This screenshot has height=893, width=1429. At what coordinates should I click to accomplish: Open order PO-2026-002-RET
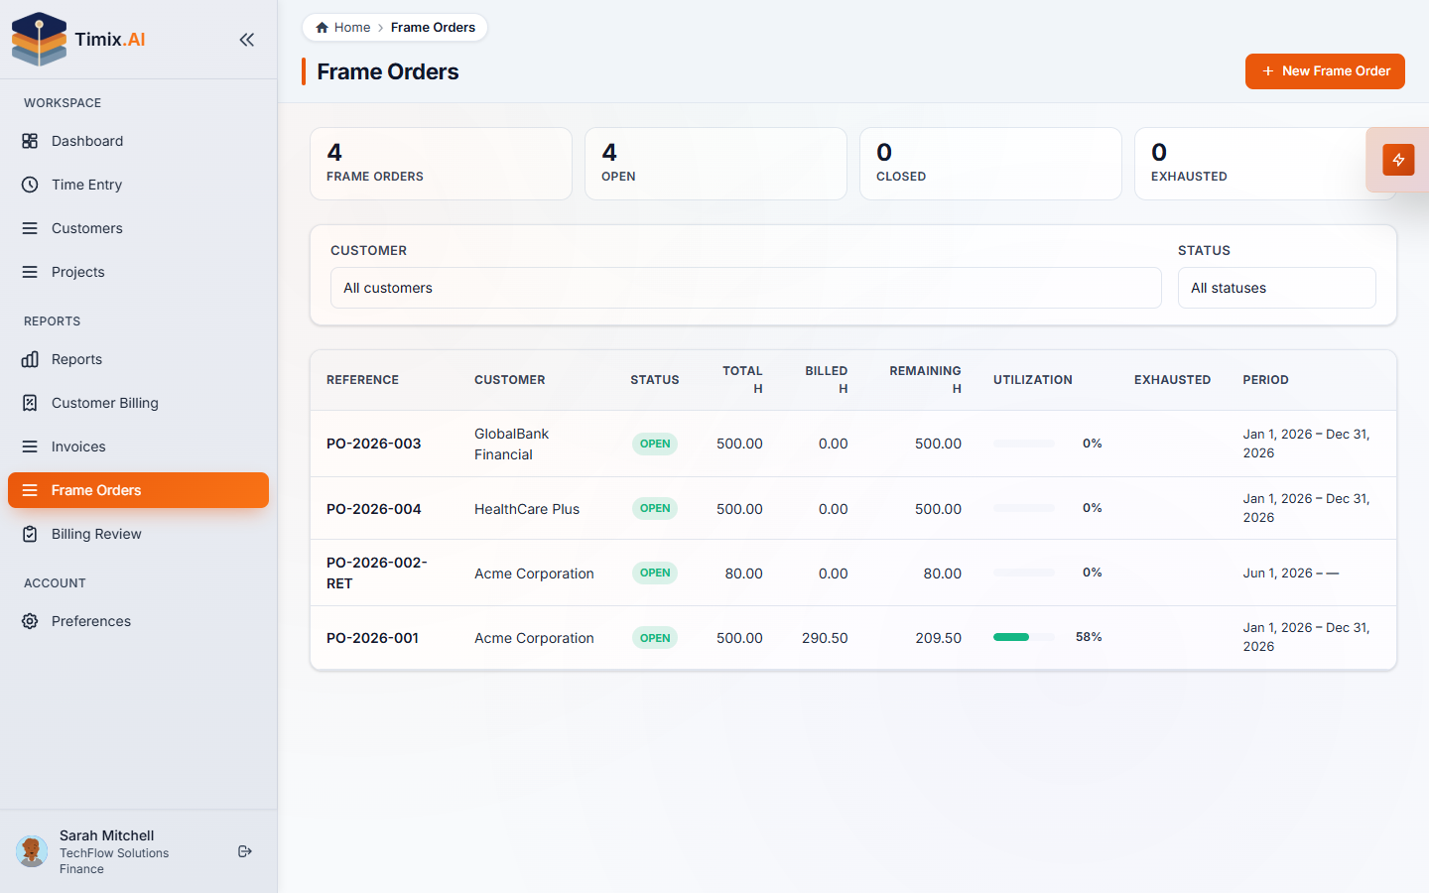click(x=377, y=574)
